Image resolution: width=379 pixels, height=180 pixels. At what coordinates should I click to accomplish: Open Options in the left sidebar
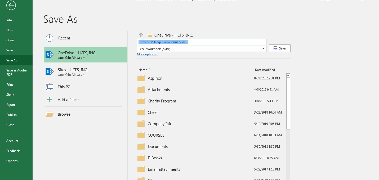tap(12, 161)
